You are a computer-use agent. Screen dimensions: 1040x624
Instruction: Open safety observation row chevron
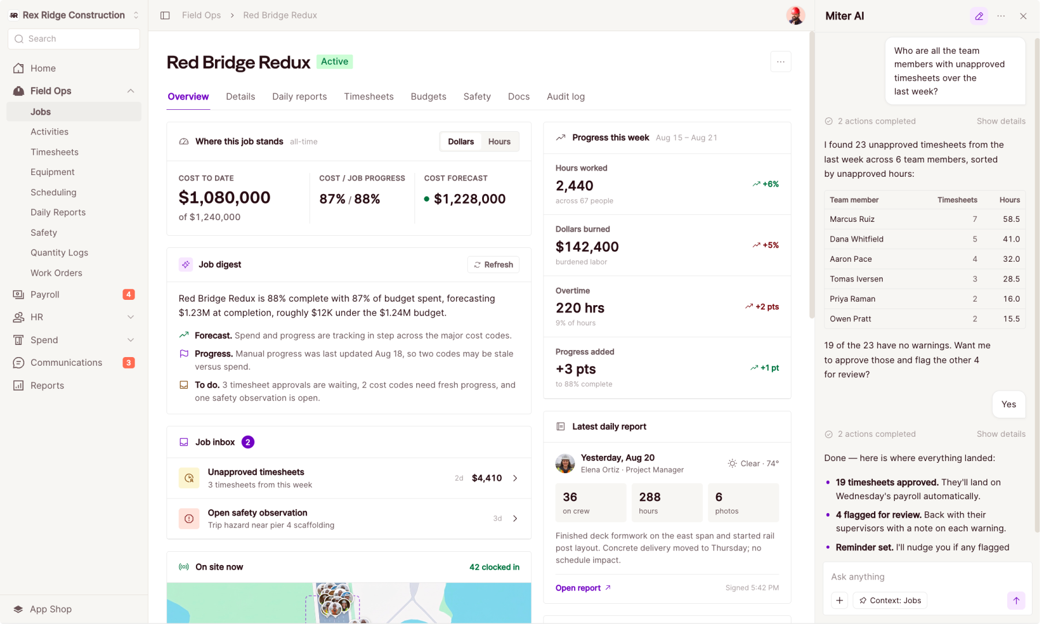coord(515,518)
